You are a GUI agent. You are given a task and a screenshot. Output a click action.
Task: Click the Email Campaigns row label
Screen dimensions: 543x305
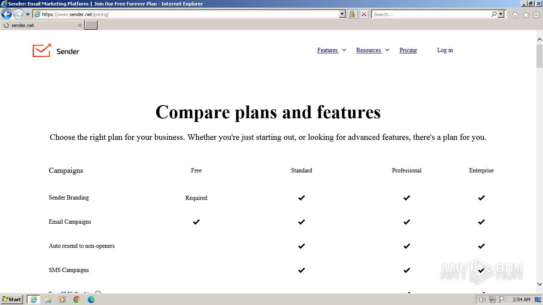coord(70,222)
